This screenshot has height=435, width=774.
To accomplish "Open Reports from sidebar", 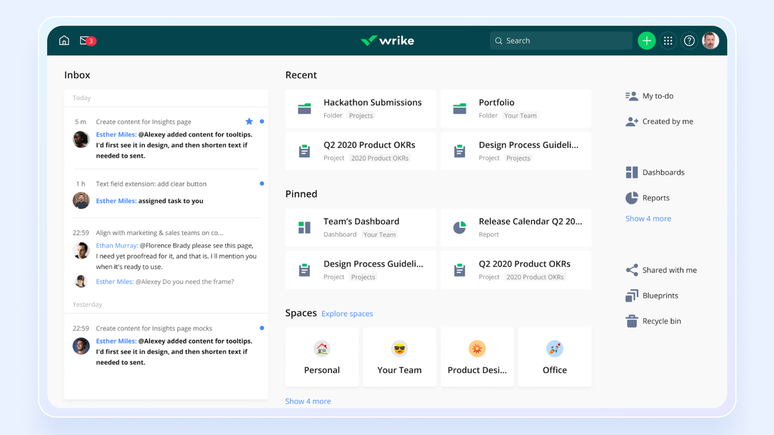I will (x=648, y=198).
